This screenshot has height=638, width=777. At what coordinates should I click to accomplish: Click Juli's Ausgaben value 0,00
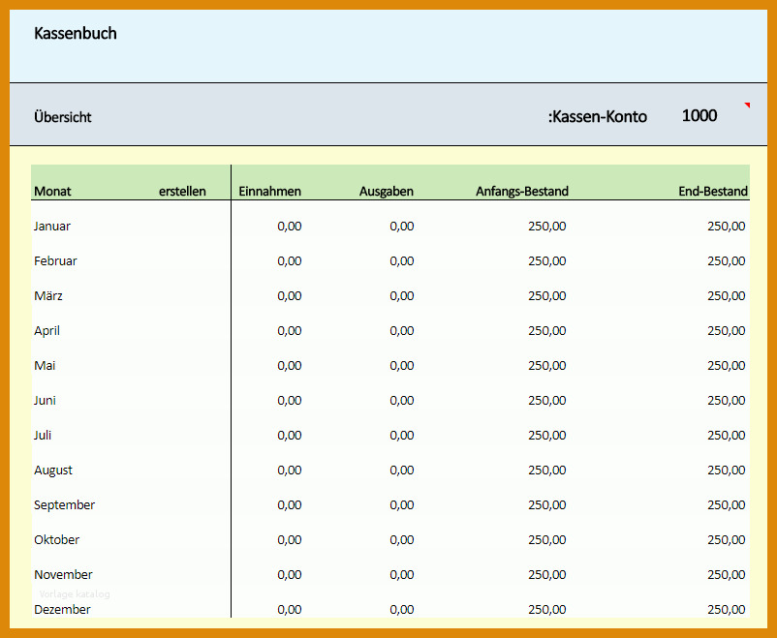[402, 436]
